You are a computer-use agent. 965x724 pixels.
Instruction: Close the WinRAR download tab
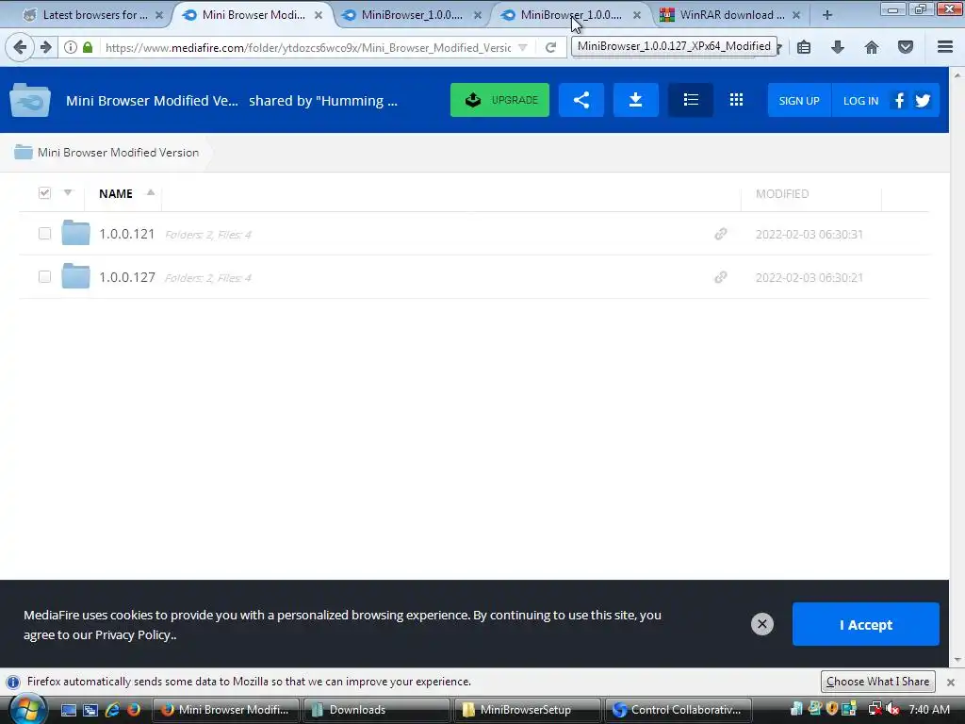point(795,15)
